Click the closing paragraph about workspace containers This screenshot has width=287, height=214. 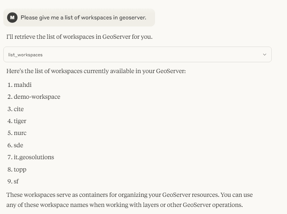point(130,200)
